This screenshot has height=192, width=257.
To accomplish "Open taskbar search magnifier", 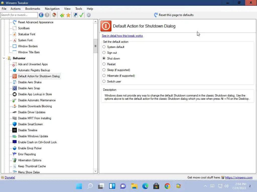I will coord(90,186).
